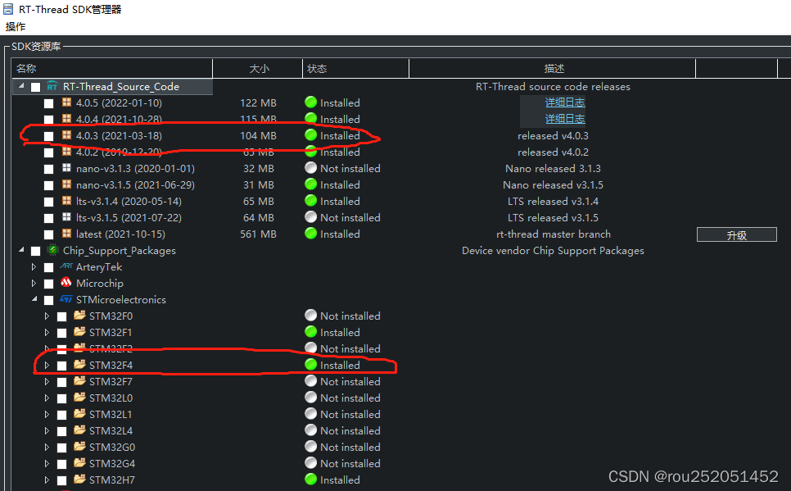
Task: Check the lts-v3.1.4 checkbox
Action: pos(48,202)
